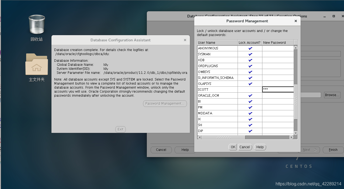Toggle the lock checkmark for ANONYMOUS account
This screenshot has height=189, width=344.
tap(250, 48)
